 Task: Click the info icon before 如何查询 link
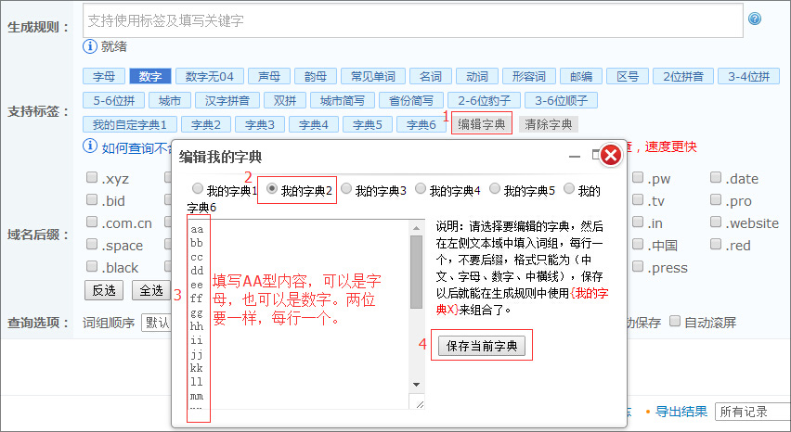pyautogui.click(x=90, y=146)
